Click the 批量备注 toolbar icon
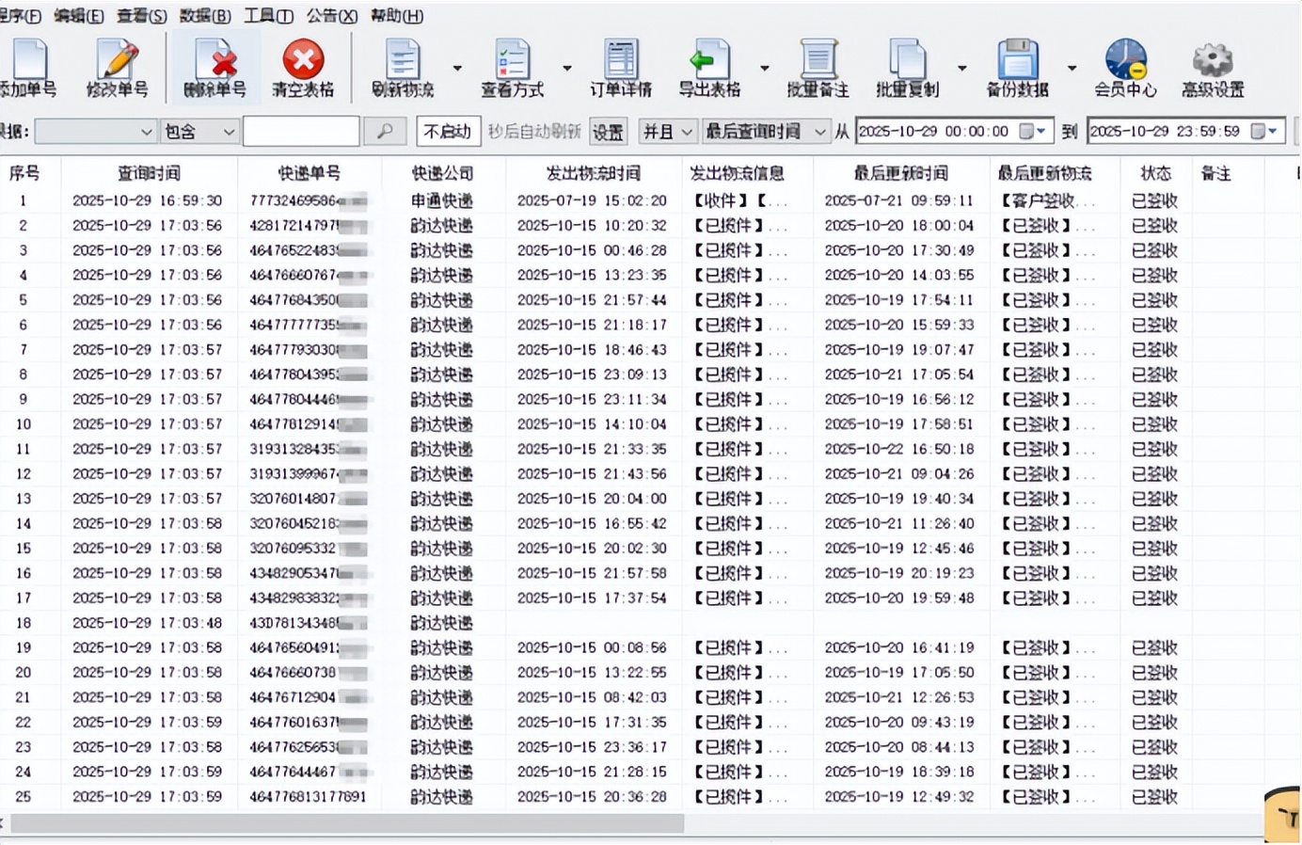This screenshot has width=1302, height=845. point(818,61)
